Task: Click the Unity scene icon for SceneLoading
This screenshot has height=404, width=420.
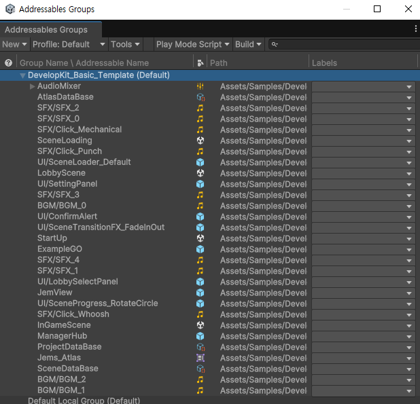Action: click(x=200, y=141)
